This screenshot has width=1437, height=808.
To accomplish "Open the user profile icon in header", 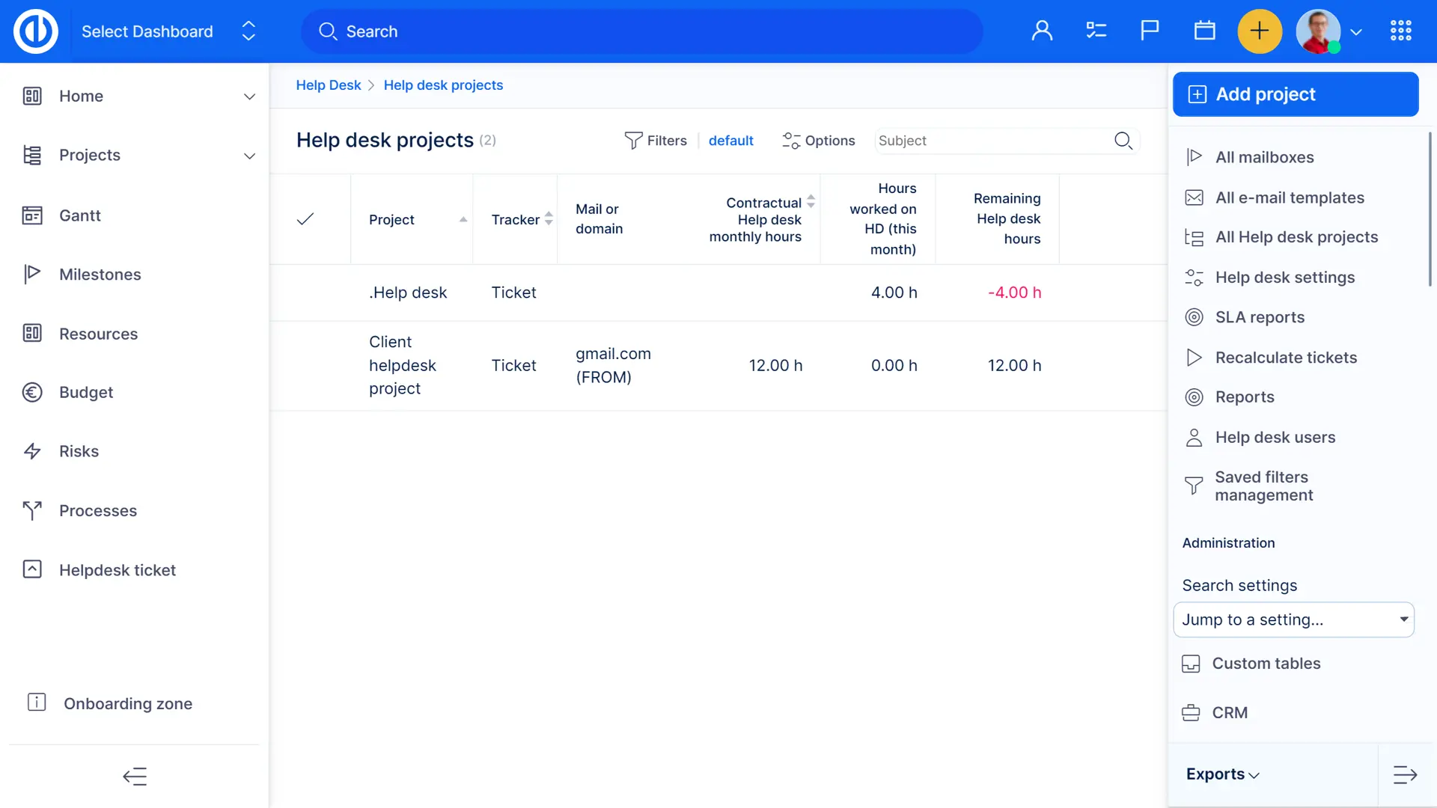I will coord(1042,31).
